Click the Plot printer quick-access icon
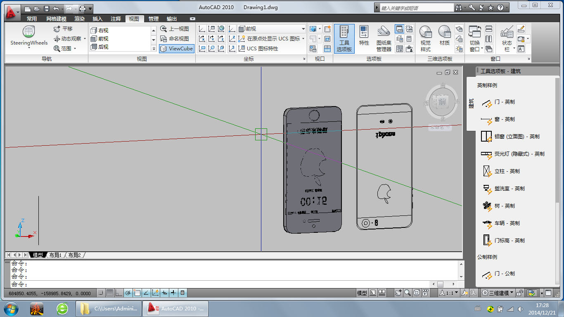Viewport: 564px width, 317px height. pos(82,8)
